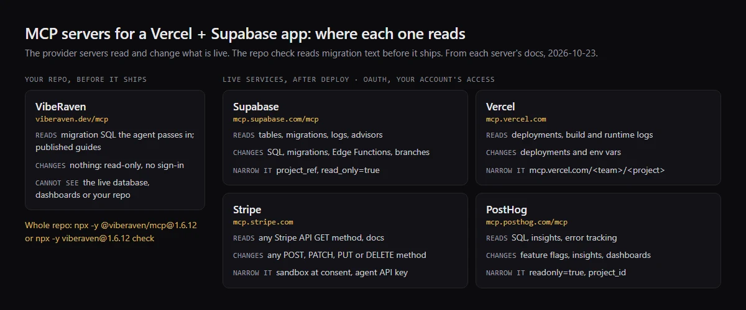
Task: Click the CANNOT SEE live database line
Action: pos(93,188)
